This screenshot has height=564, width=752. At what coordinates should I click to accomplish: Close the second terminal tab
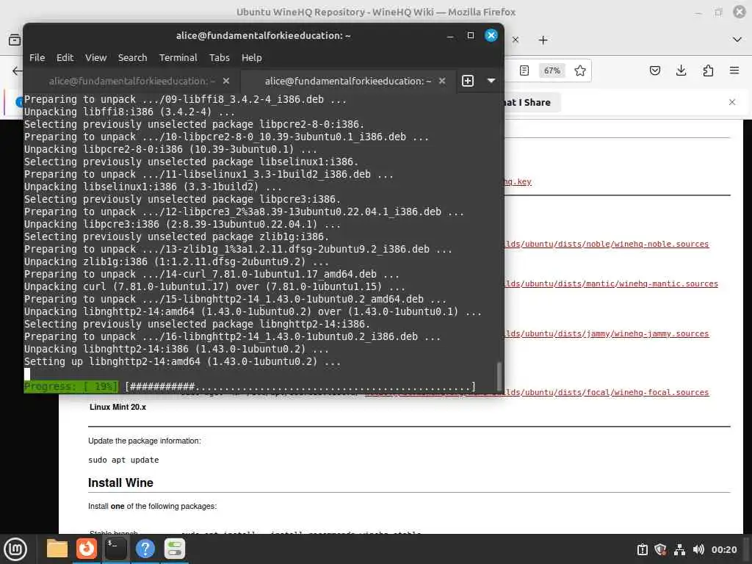click(x=441, y=81)
